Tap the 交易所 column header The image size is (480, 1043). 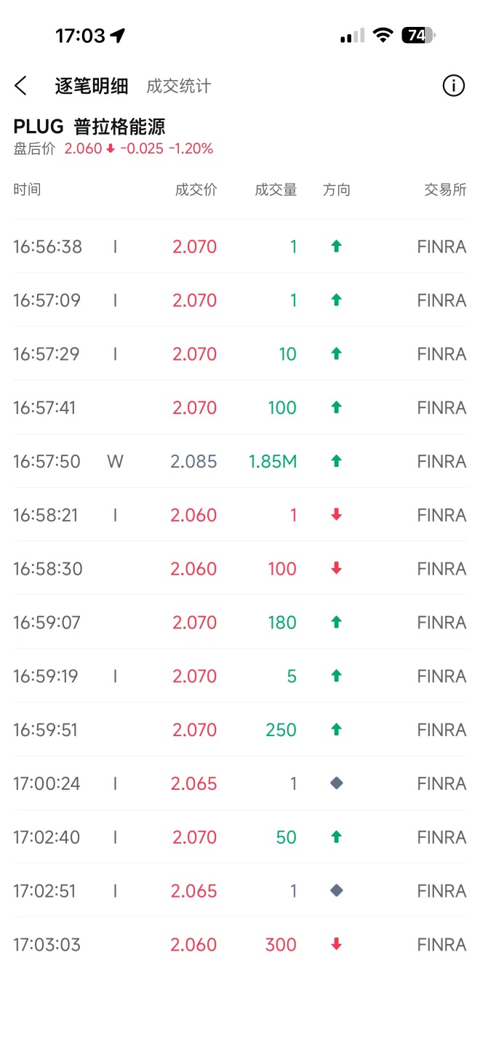point(445,190)
